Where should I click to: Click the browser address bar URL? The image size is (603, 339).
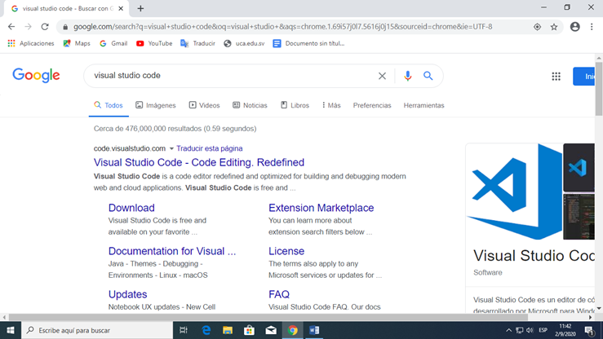pos(282,27)
